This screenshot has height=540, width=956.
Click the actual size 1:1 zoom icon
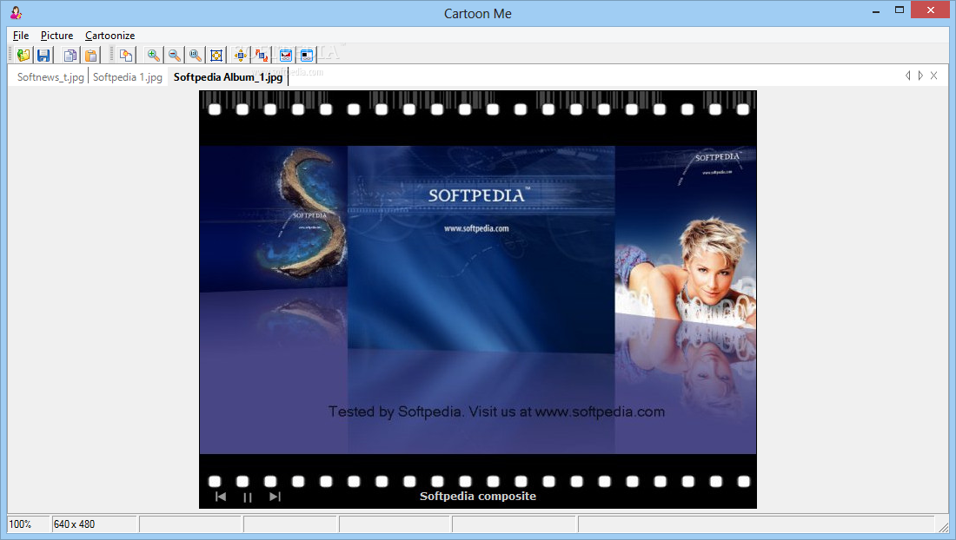point(195,56)
